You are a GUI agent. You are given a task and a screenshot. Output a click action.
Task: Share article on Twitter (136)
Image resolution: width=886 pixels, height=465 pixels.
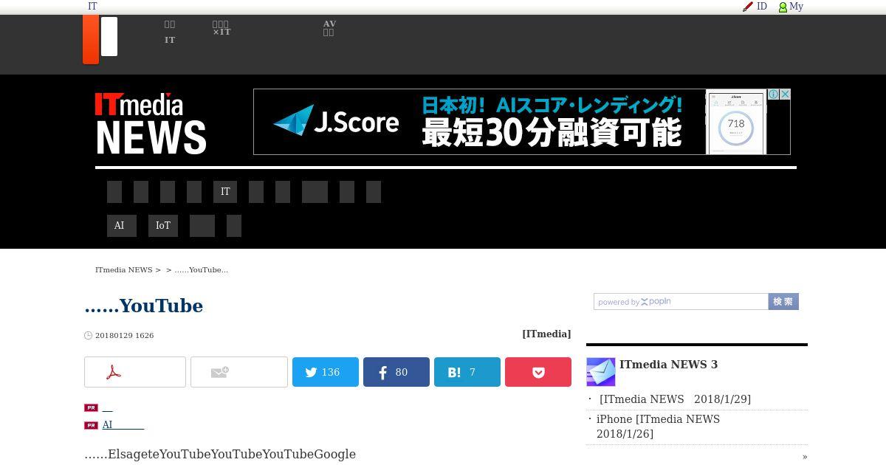coord(326,372)
